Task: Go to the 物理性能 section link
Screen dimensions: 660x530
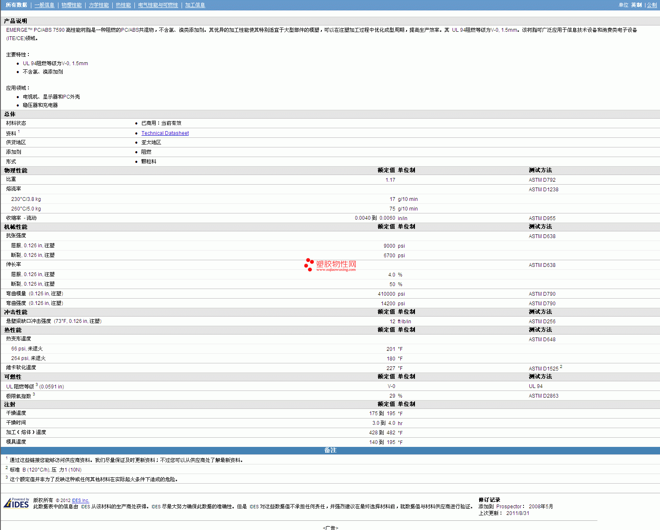Action: [71, 5]
